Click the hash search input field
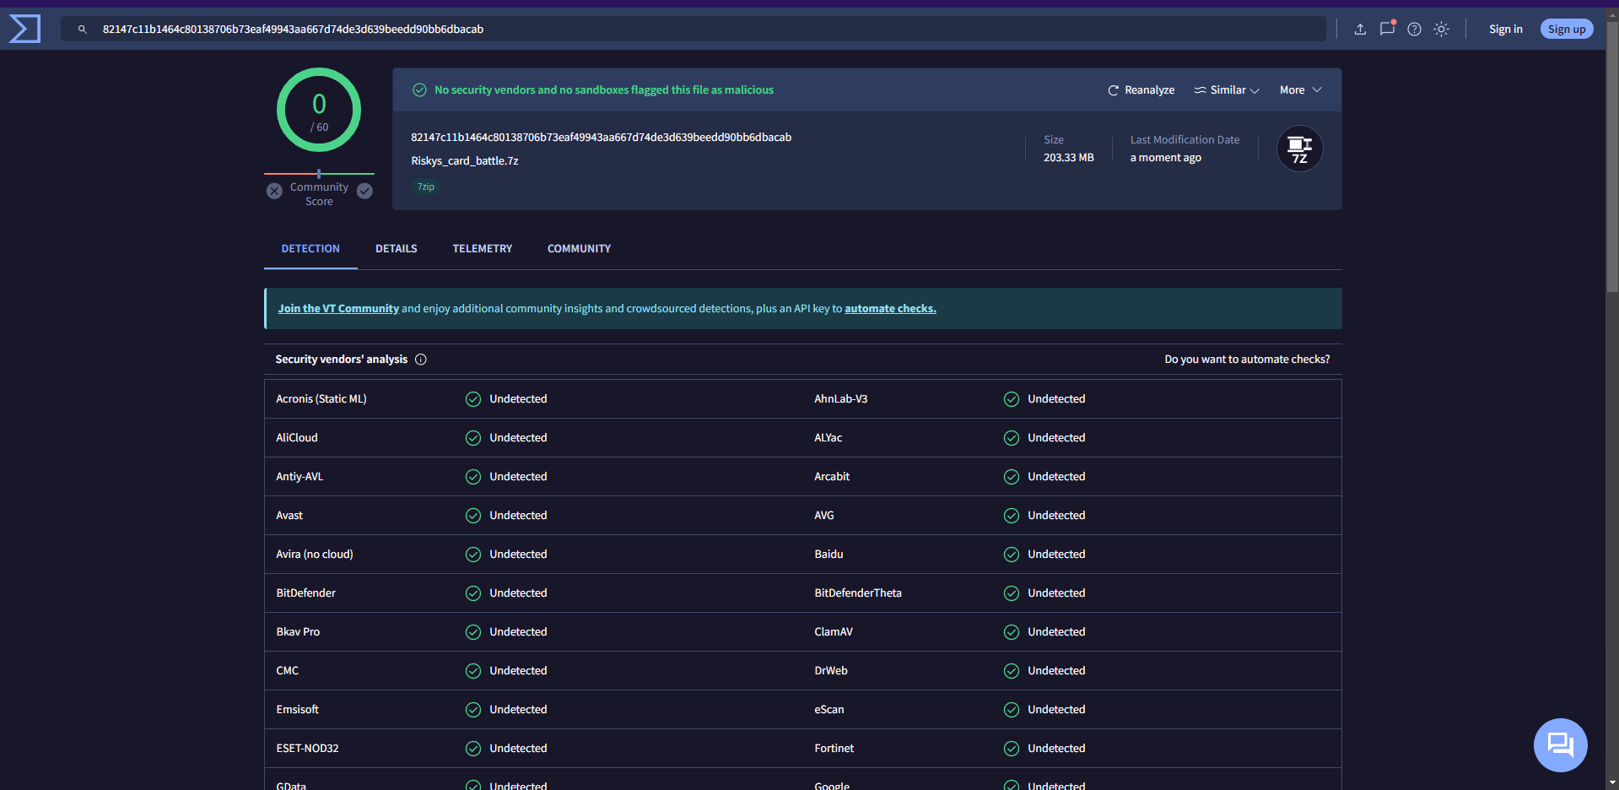The width and height of the screenshot is (1619, 790). 693,30
